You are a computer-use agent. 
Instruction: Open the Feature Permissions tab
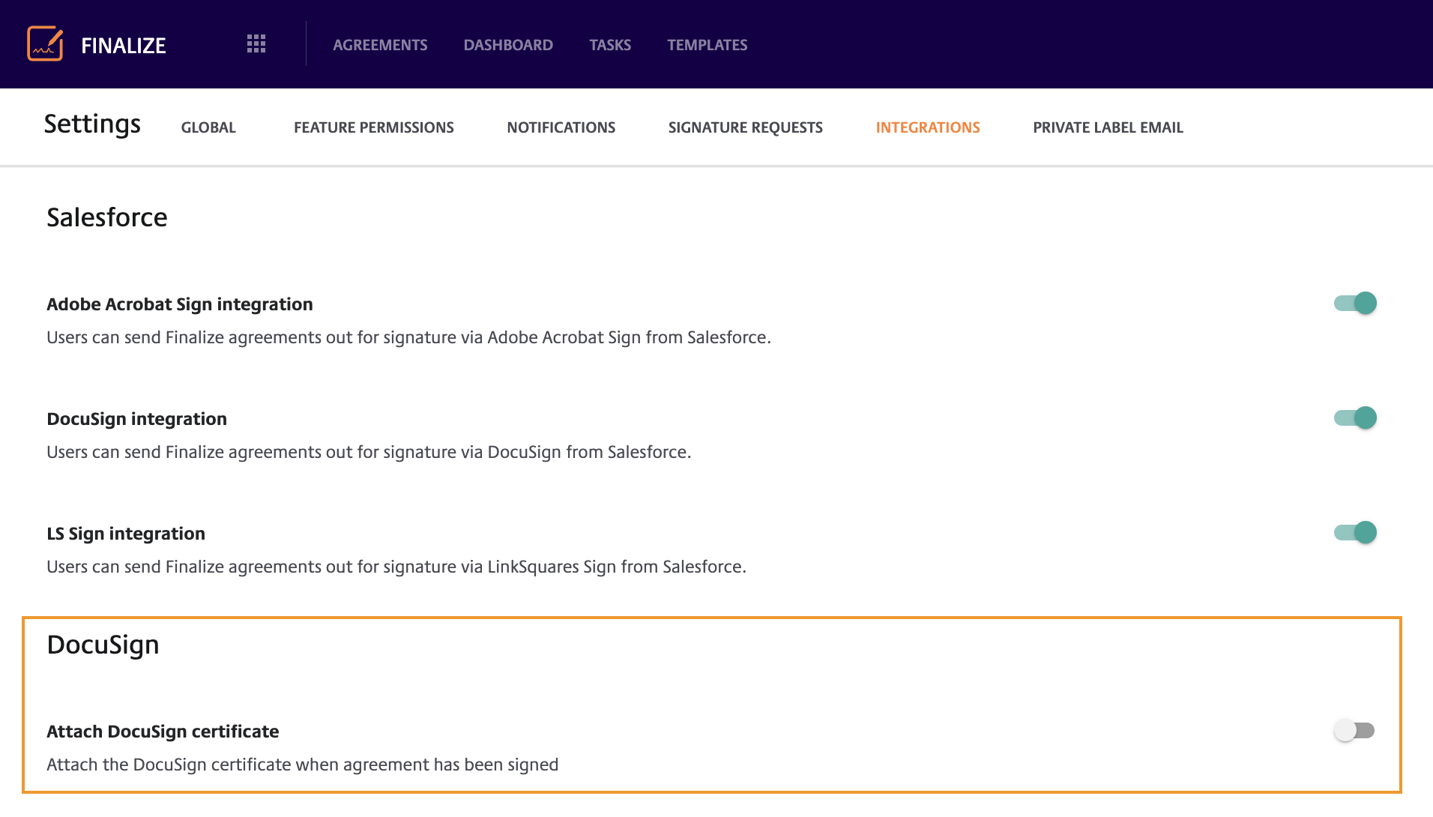coord(373,127)
